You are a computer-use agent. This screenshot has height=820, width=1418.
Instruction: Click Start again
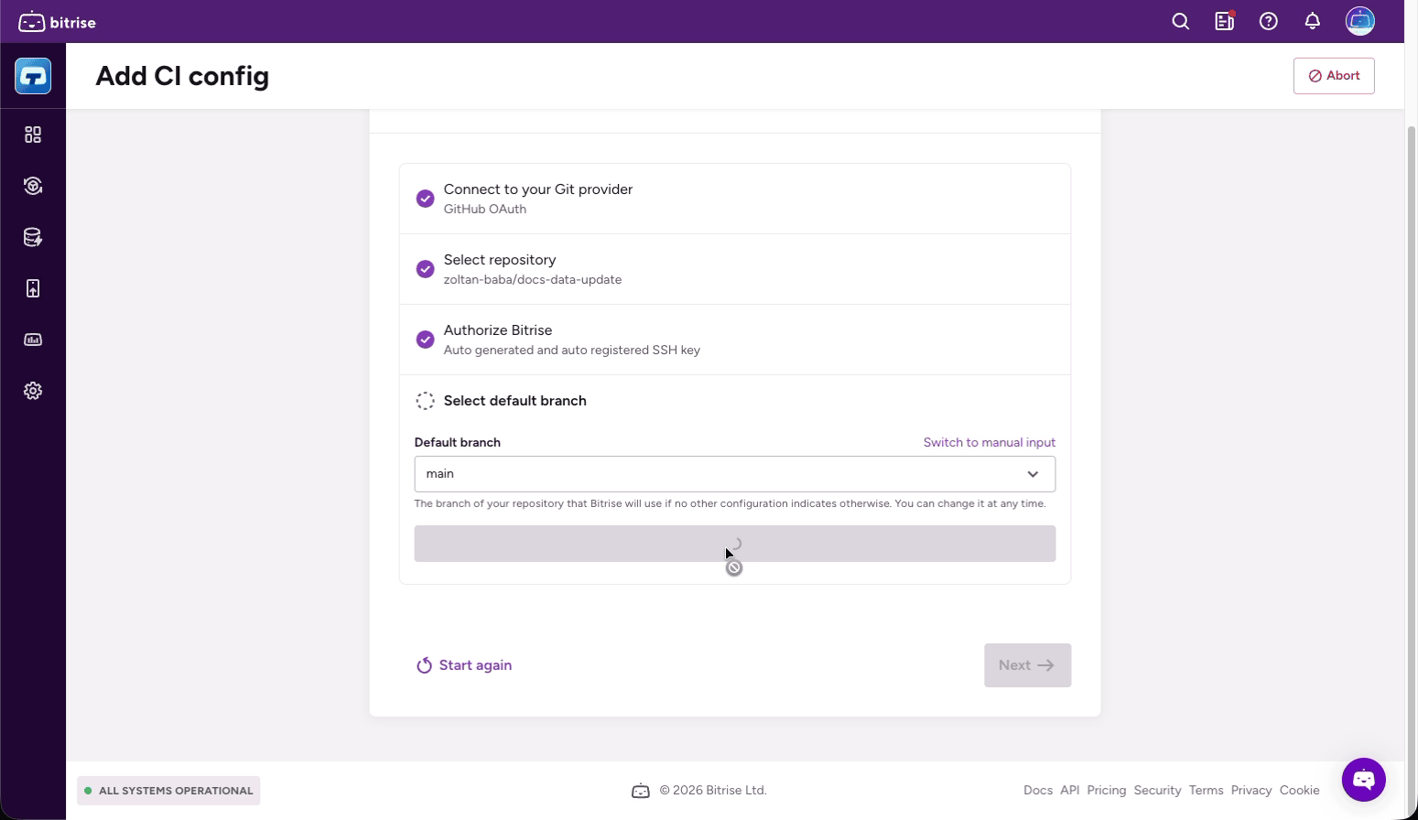464,665
